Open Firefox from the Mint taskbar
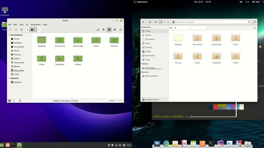Image resolution: width=264 pixels, height=148 pixels. (7, 145)
